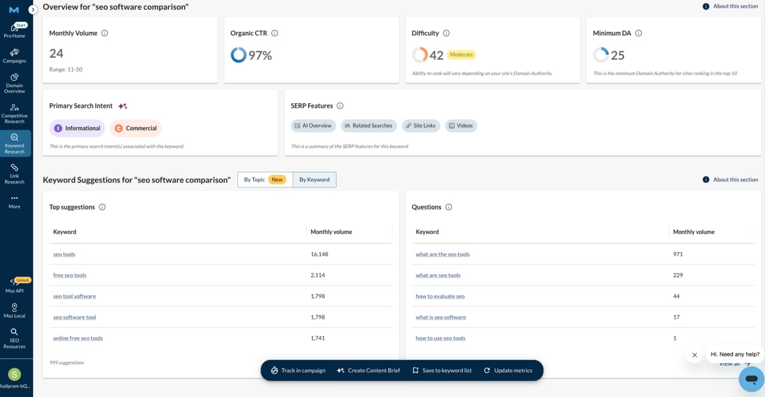
Task: Show info for Monthly Volume
Action: pos(105,33)
